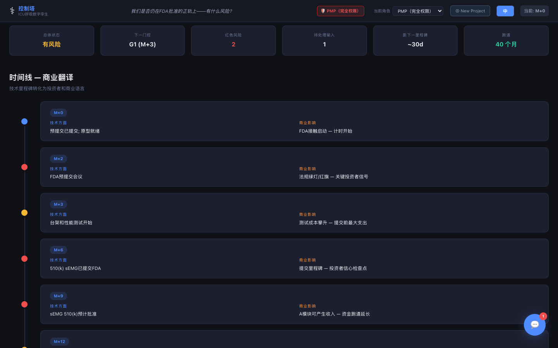Click the text 提交里程碑 — 投资者信心检查点
558x348 pixels.
333,268
